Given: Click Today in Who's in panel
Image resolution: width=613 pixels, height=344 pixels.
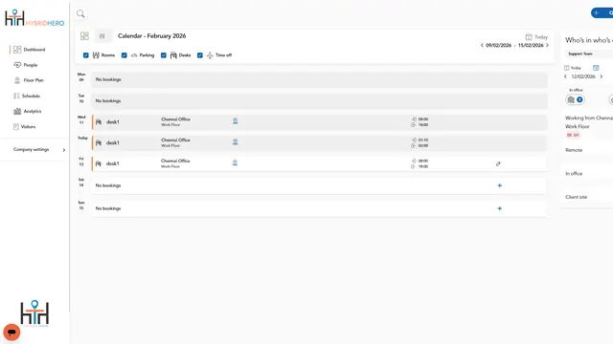Looking at the screenshot, I should 573,68.
